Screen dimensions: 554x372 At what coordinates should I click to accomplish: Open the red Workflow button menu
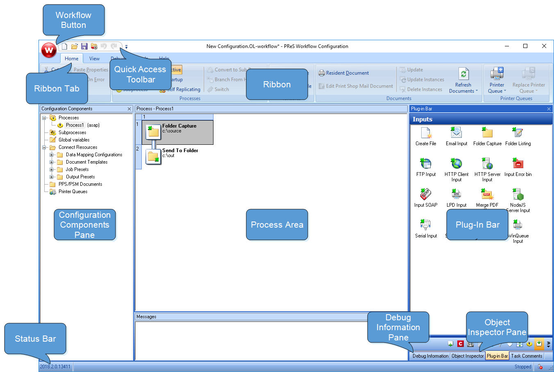[49, 50]
